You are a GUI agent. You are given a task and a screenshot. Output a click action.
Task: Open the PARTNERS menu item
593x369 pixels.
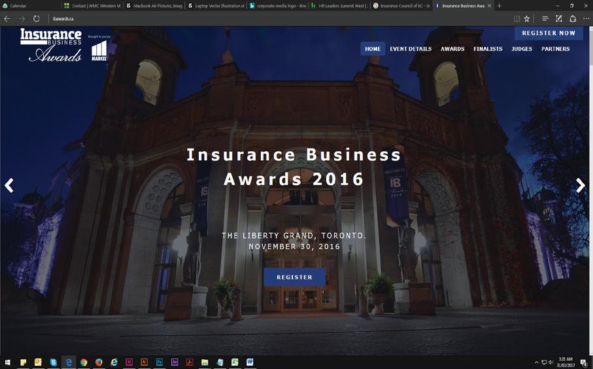(555, 49)
